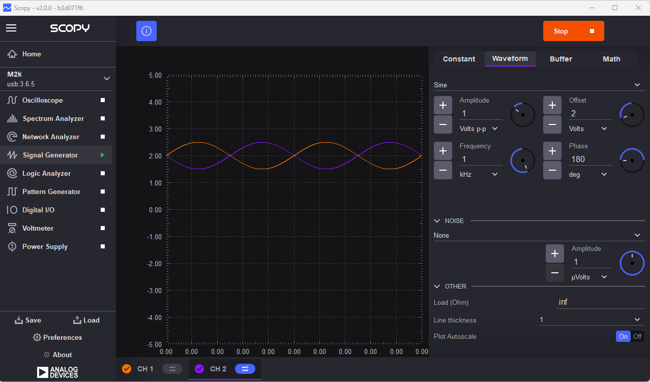Viewport: 650px width, 382px height.
Task: Toggle Spectrum Analyzer run square indicator
Action: coord(103,118)
